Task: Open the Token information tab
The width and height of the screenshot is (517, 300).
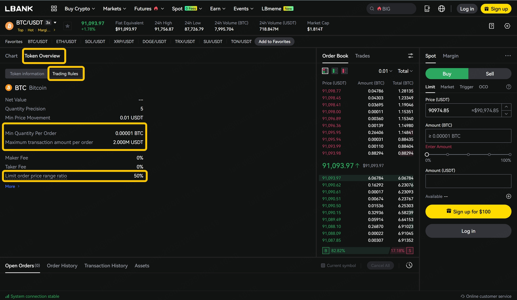Action: [27, 74]
